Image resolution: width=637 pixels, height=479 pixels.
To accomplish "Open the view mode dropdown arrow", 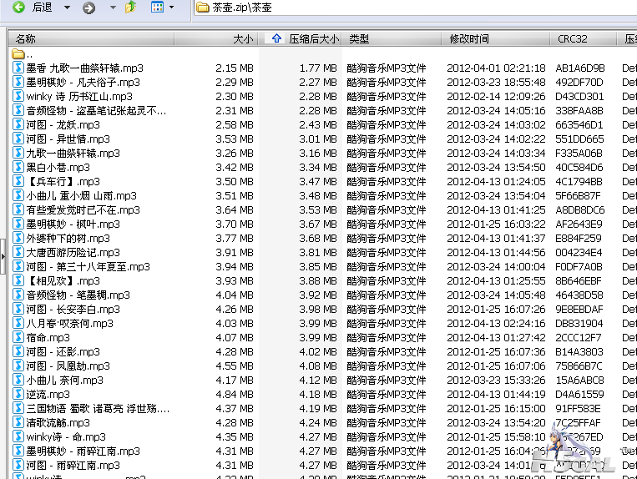I will 171,8.
